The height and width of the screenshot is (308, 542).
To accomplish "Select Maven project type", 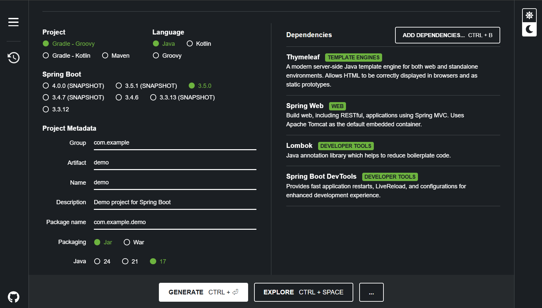I will 116,56.
